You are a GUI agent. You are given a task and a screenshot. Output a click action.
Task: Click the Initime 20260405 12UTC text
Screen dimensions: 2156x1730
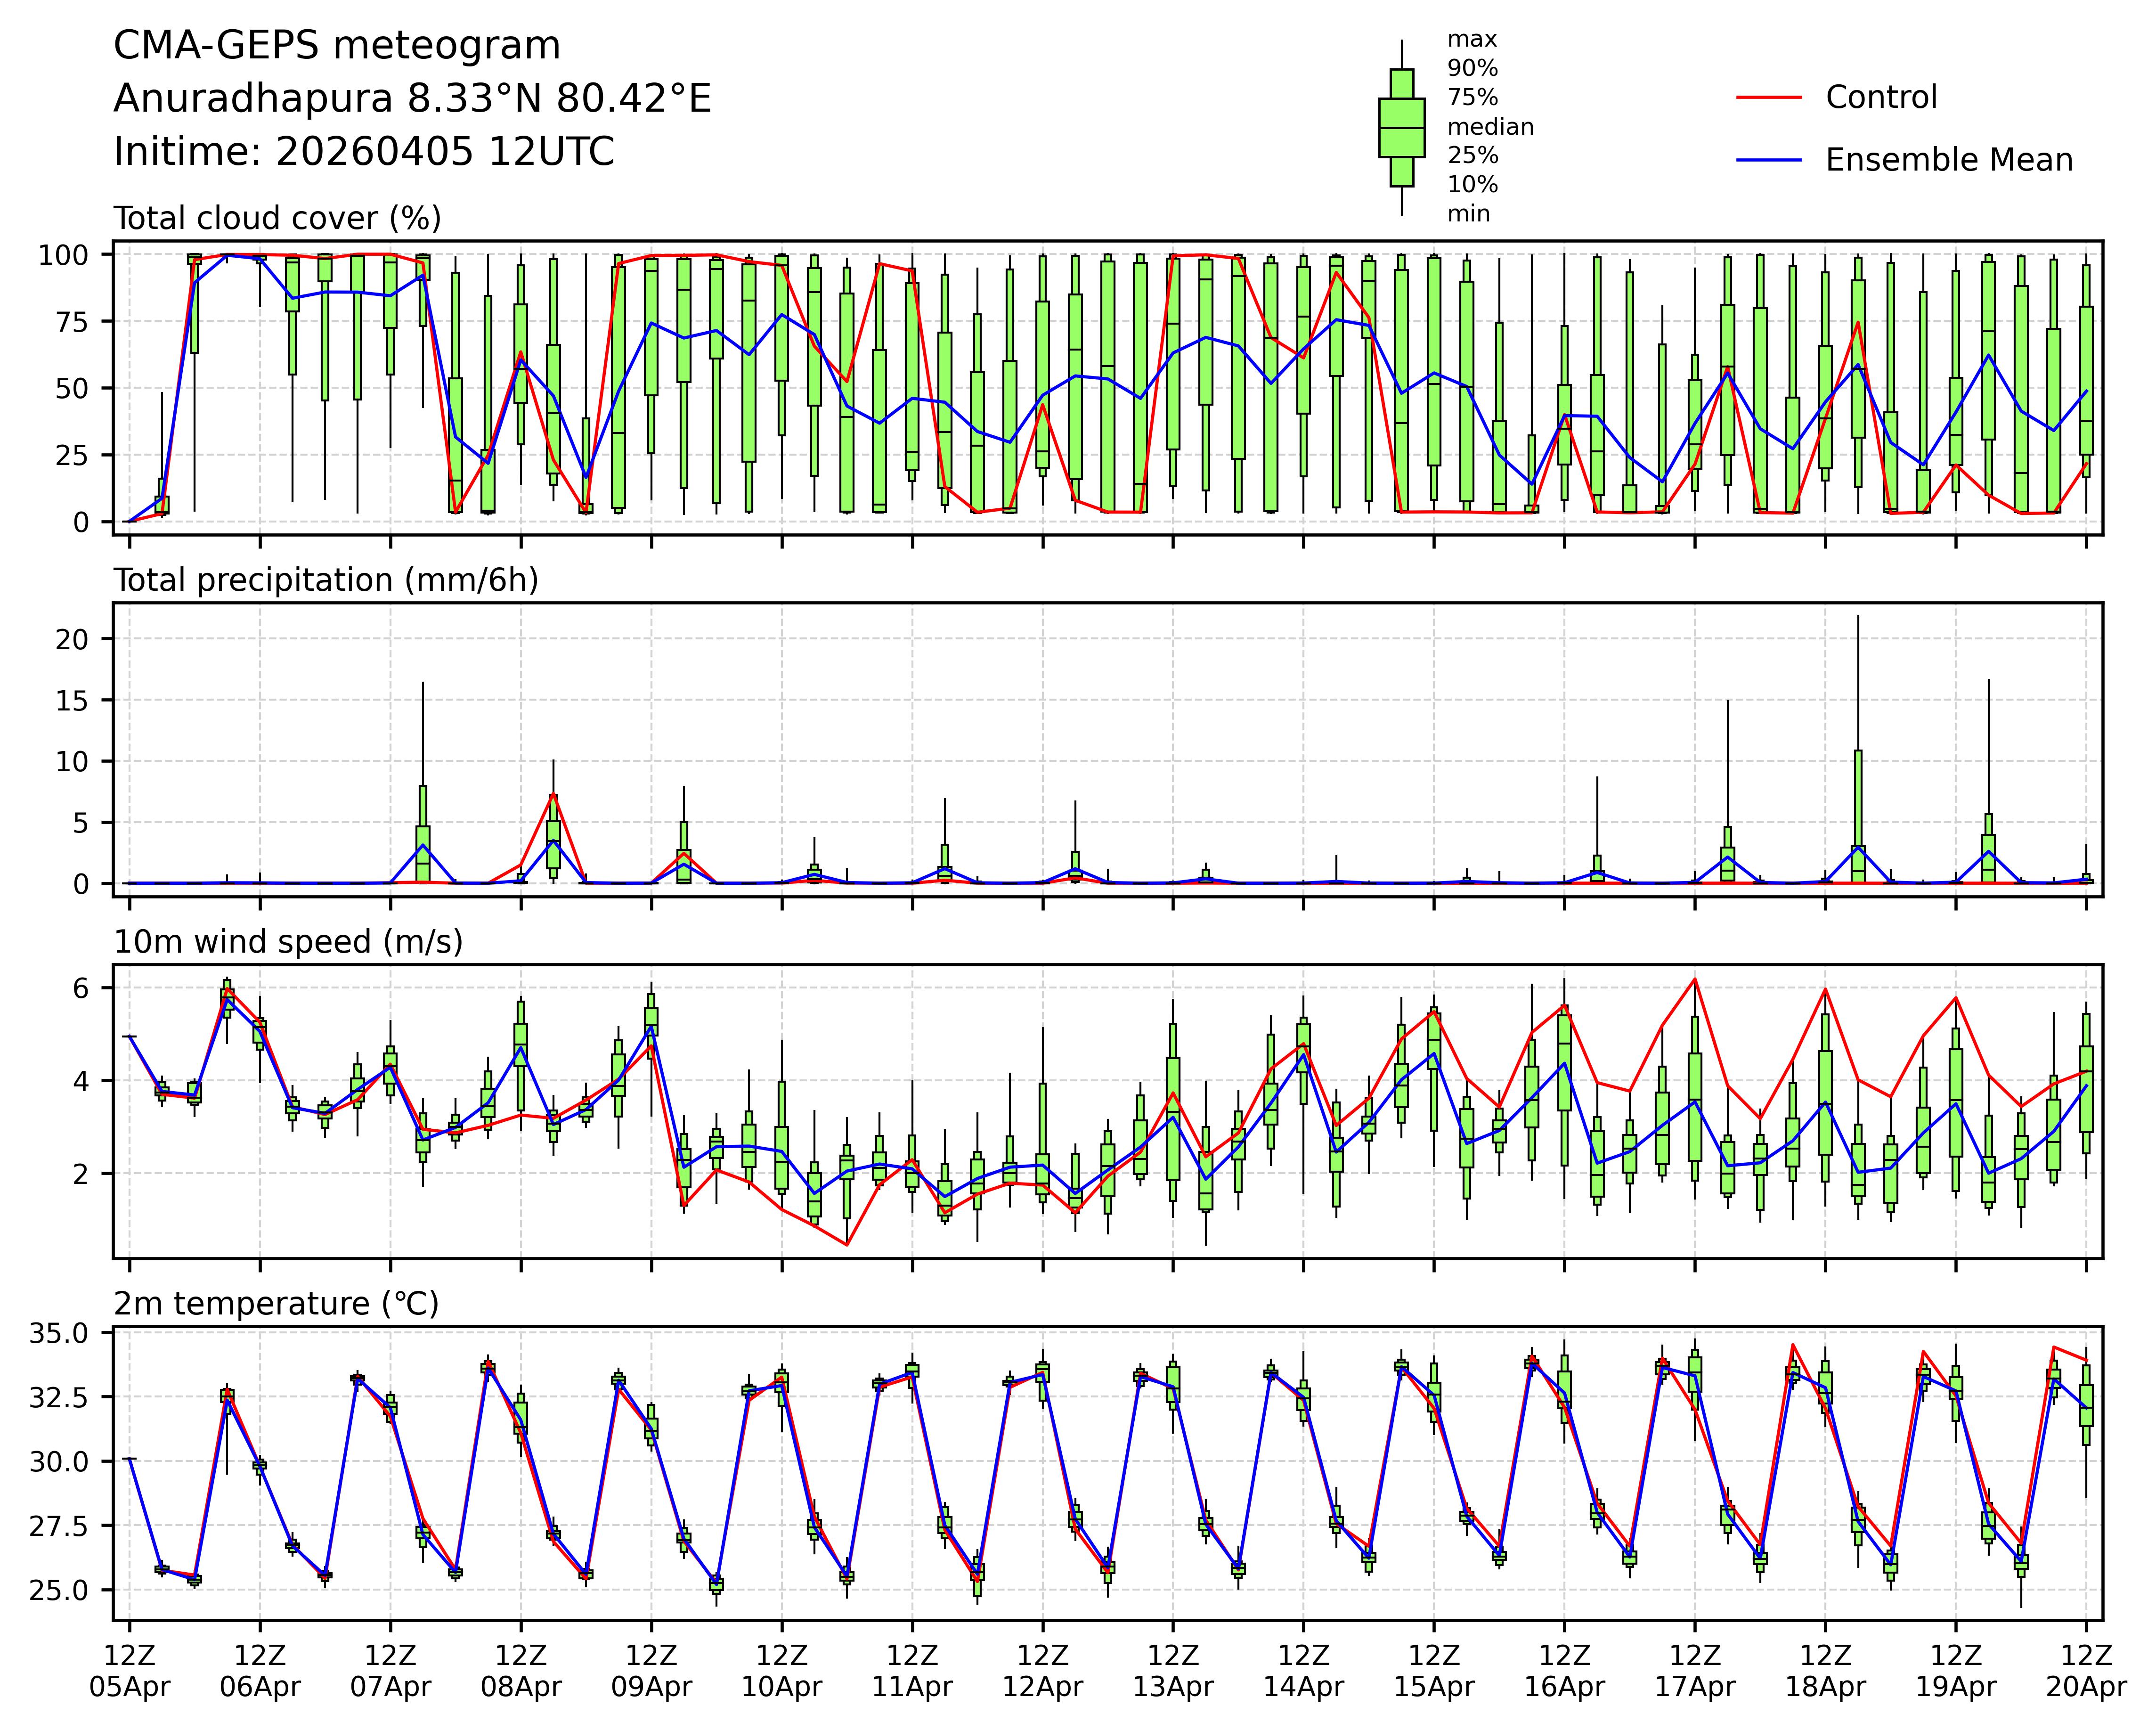click(x=363, y=152)
